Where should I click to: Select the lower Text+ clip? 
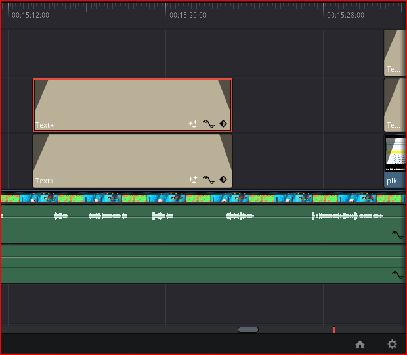pos(131,155)
